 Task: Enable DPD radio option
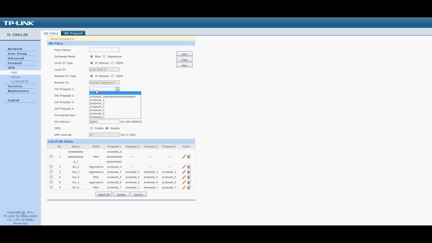91,128
